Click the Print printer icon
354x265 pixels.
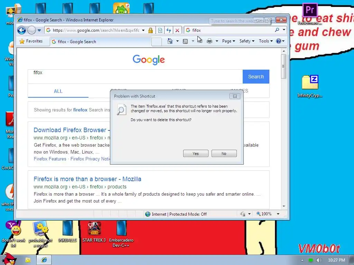point(209,41)
